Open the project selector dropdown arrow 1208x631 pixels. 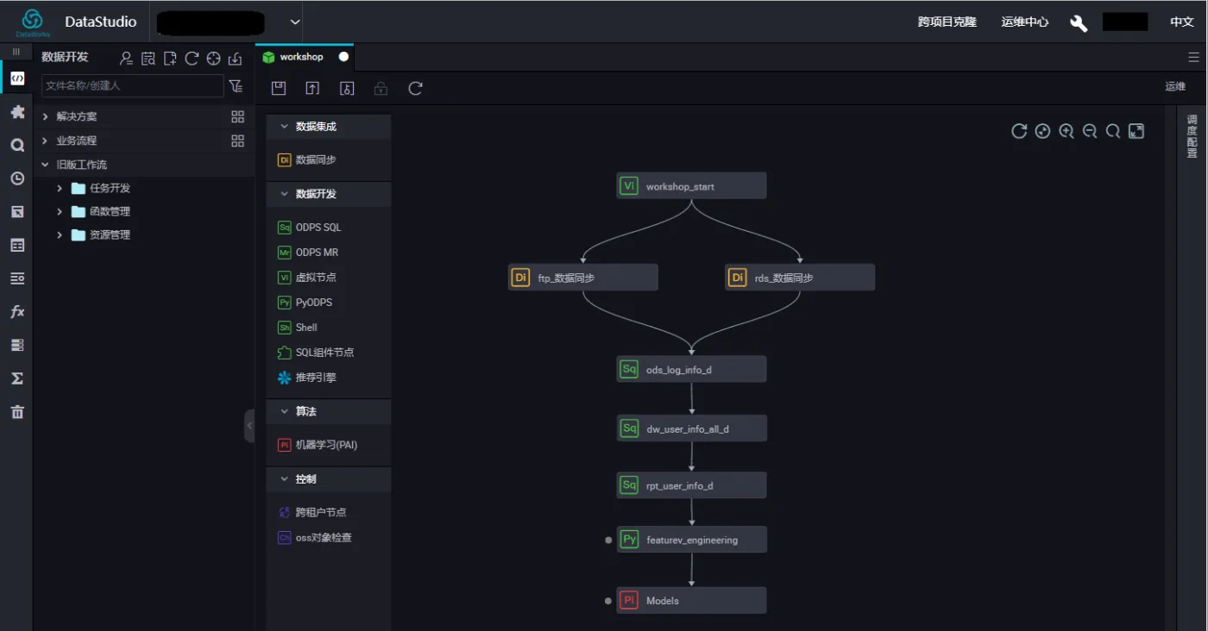tap(295, 22)
